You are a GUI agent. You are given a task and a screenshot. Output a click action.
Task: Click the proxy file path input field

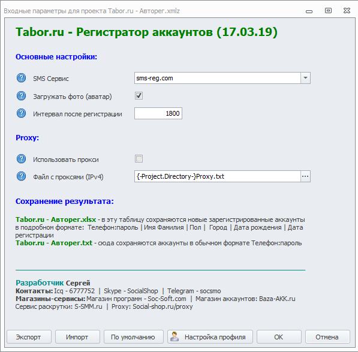[218, 176]
